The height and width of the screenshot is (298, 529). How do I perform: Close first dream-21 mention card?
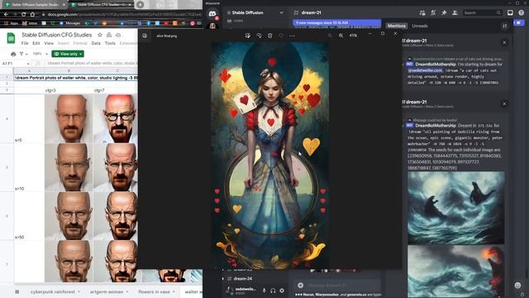tap(504, 42)
